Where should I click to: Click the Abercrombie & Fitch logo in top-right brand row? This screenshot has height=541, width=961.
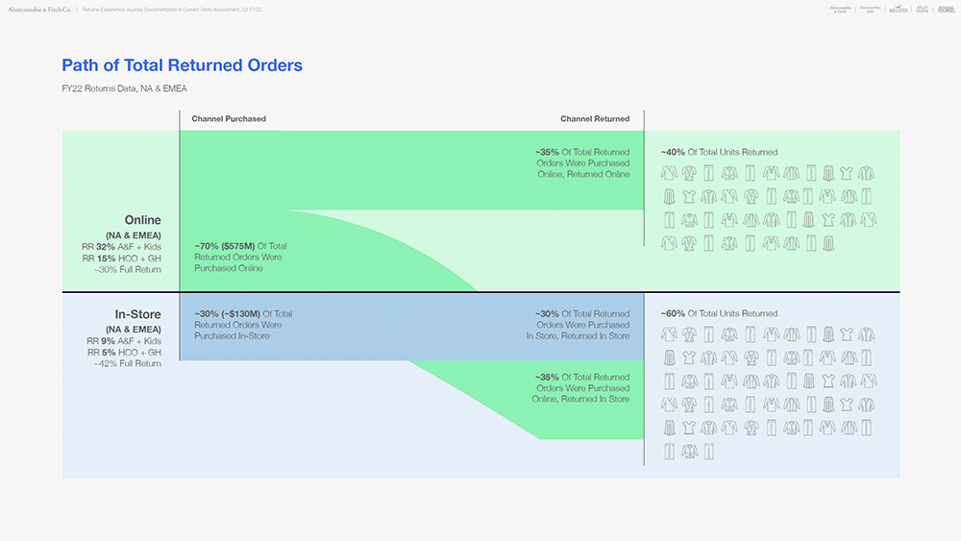click(x=840, y=9)
